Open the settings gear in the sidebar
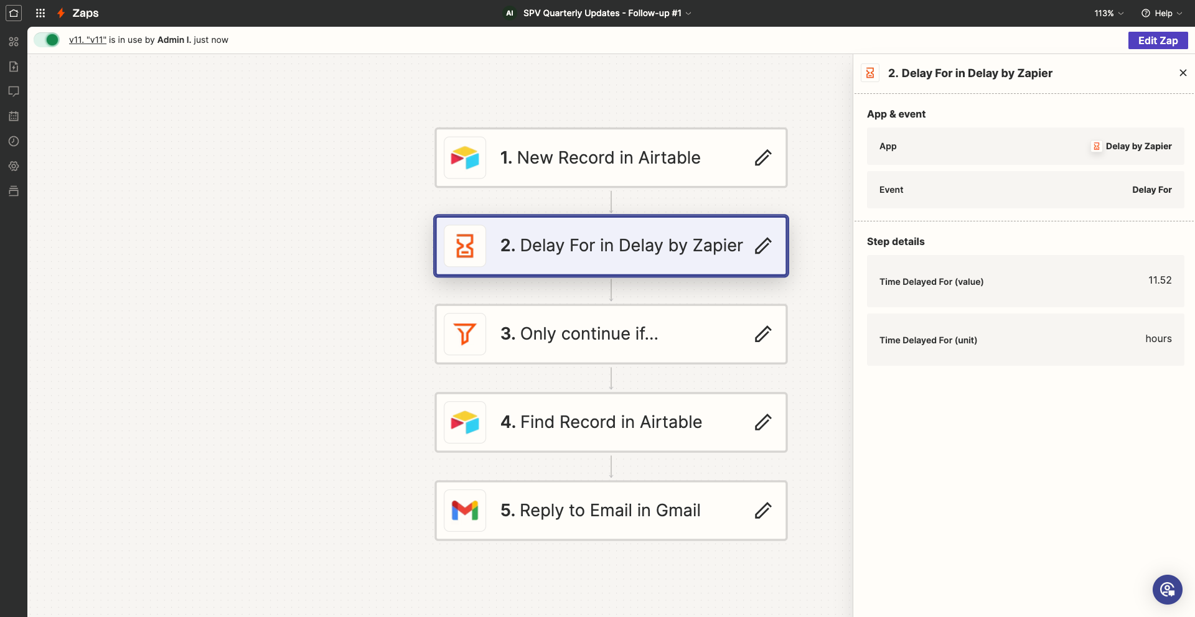 (14, 166)
